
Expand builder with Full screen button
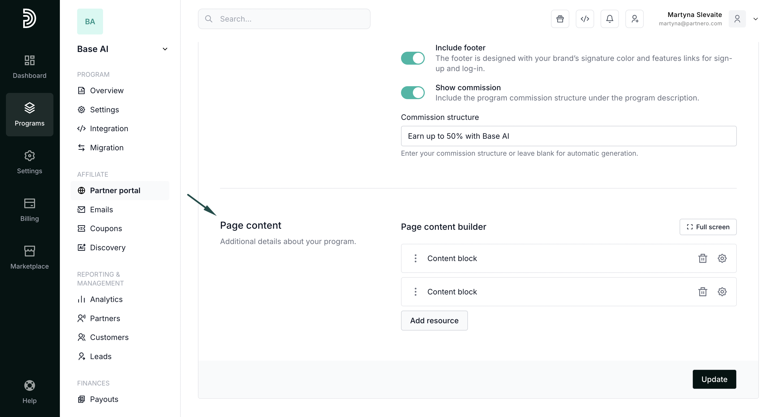708,227
